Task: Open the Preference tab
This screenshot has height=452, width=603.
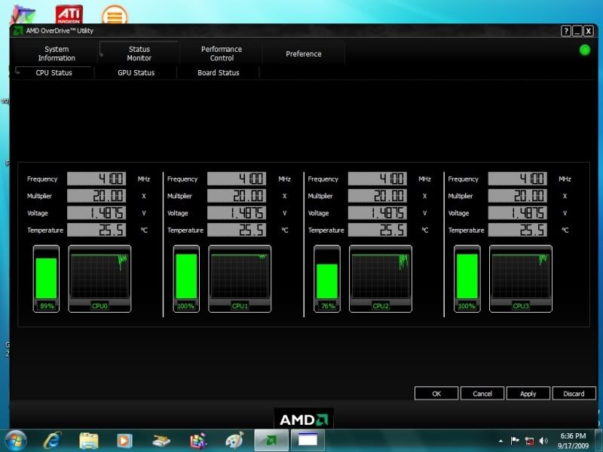Action: click(304, 53)
